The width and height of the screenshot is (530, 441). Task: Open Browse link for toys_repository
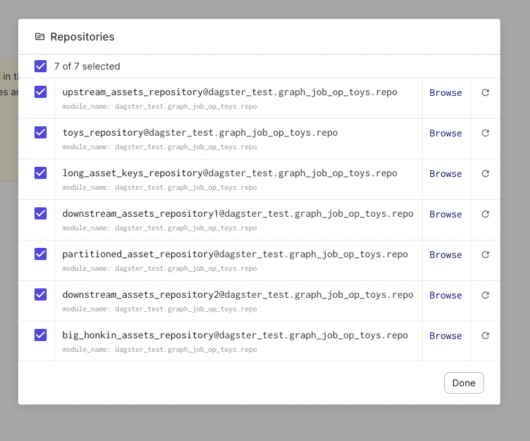446,133
